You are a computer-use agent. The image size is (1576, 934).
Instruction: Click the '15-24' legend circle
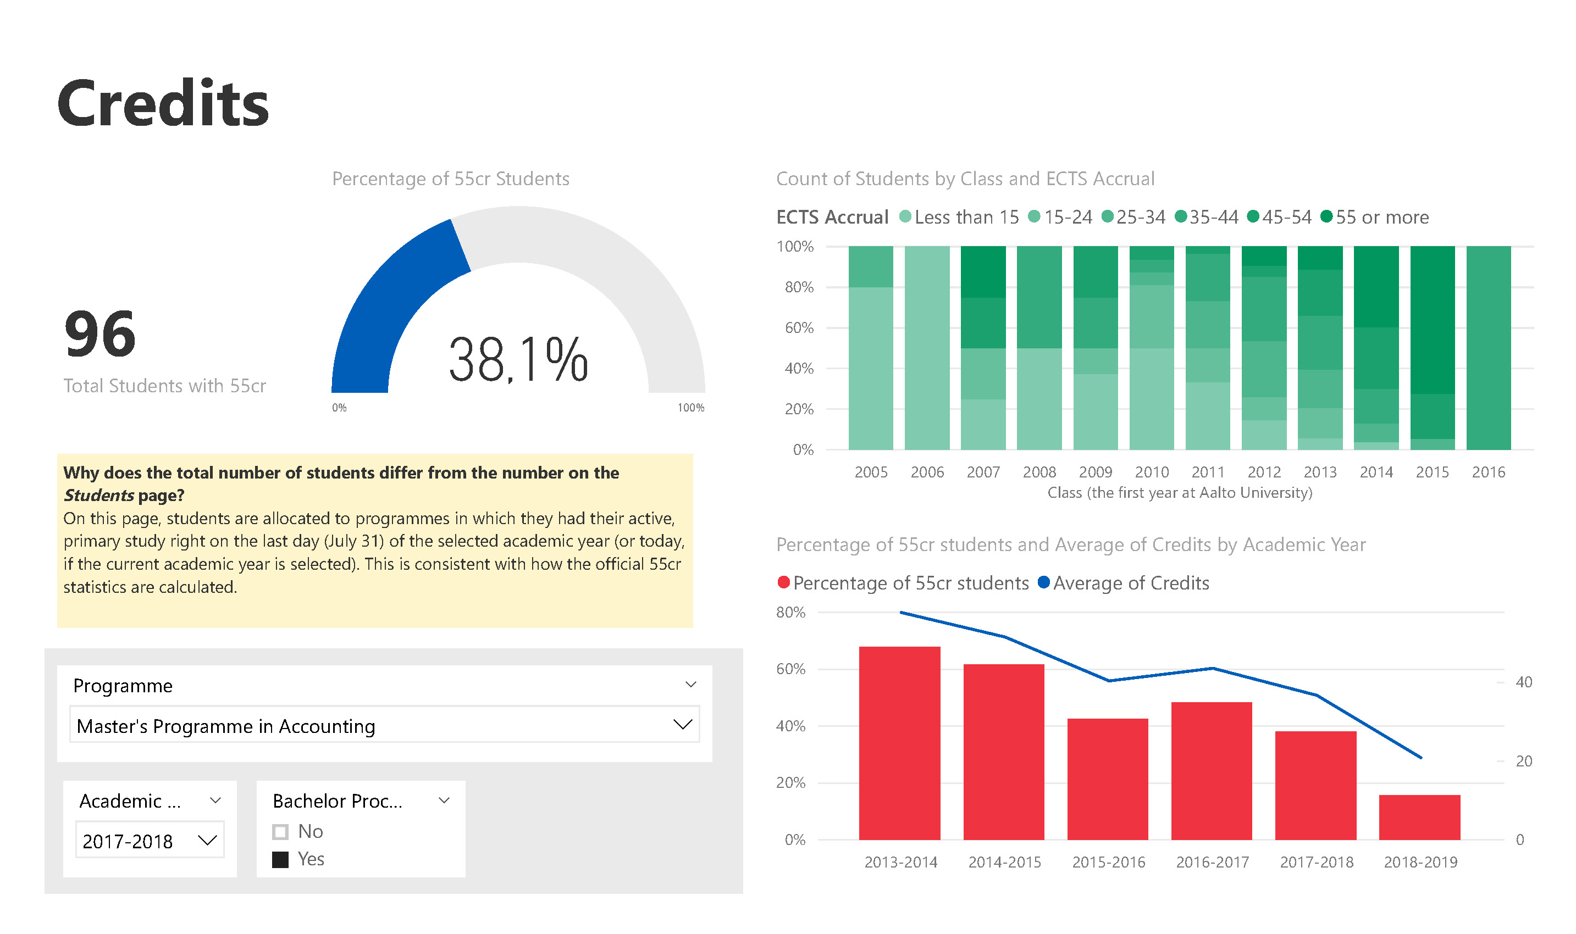(x=1034, y=216)
